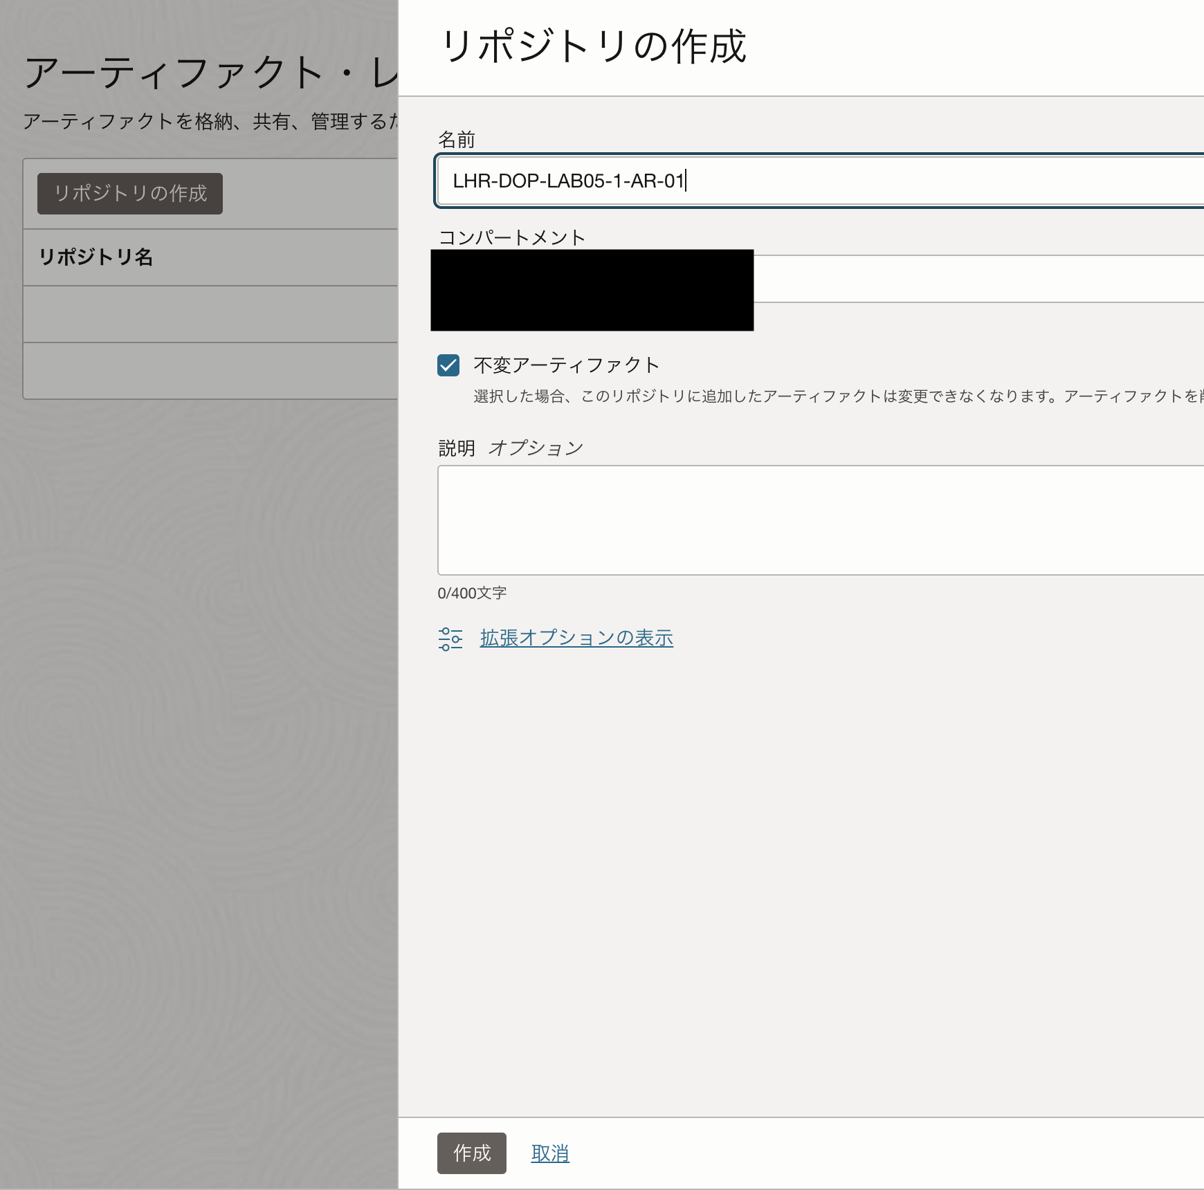
Task: Click the sliders icon beside 拡張オプションの表示
Action: (x=450, y=639)
